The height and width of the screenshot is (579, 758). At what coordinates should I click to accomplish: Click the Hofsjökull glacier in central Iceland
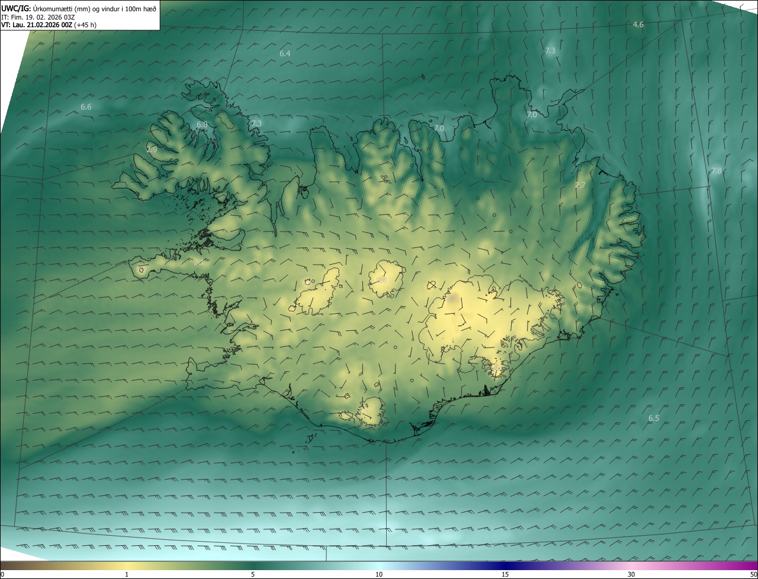[386, 278]
